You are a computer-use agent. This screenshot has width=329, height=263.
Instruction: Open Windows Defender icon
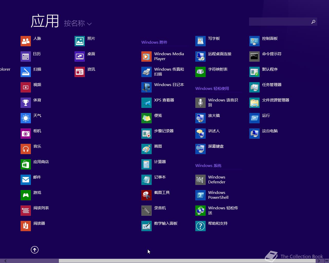pyautogui.click(x=200, y=180)
